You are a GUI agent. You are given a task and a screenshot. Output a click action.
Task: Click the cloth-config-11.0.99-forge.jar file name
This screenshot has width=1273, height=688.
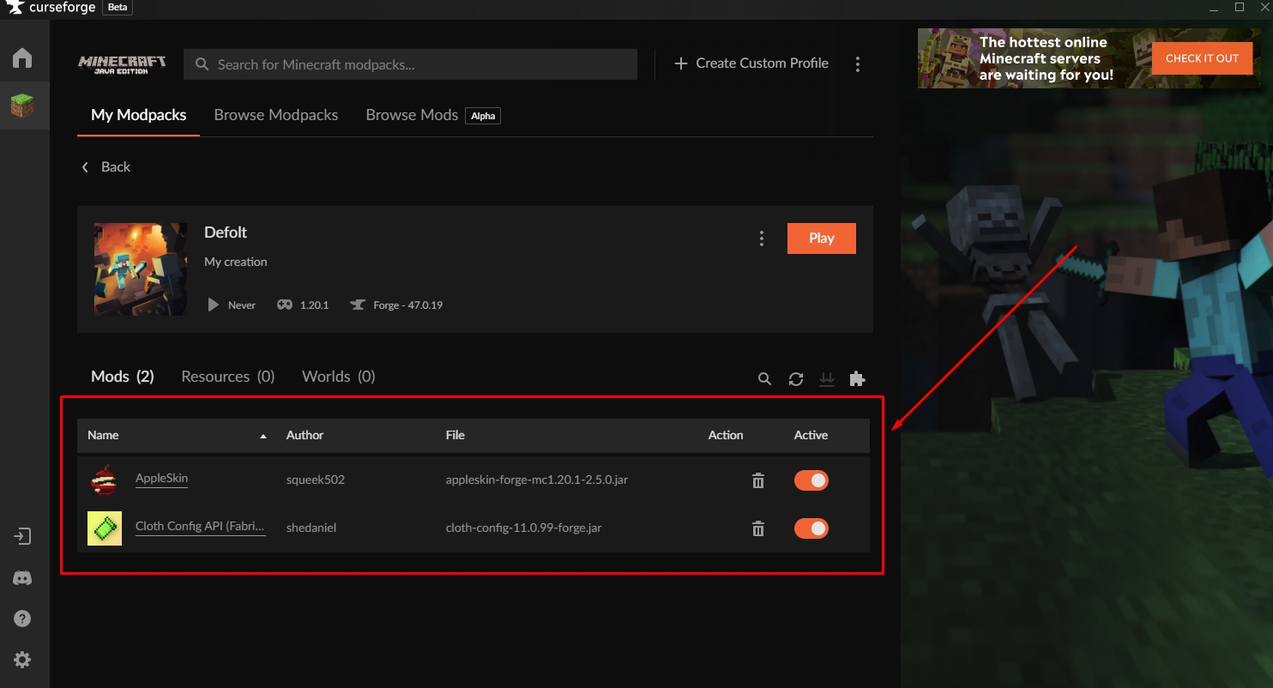click(524, 528)
